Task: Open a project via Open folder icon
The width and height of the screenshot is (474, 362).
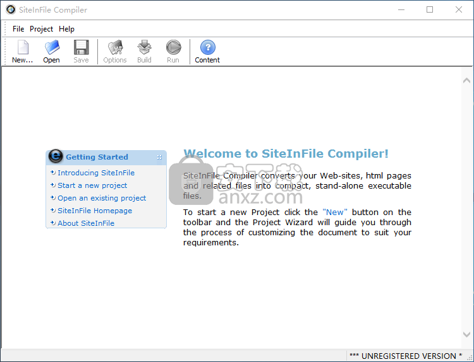Action: 52,47
